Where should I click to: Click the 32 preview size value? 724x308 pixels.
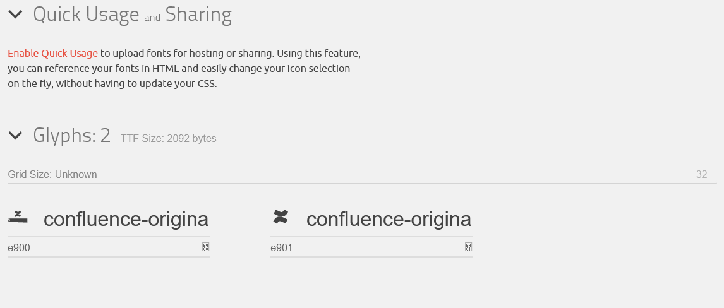pos(702,174)
